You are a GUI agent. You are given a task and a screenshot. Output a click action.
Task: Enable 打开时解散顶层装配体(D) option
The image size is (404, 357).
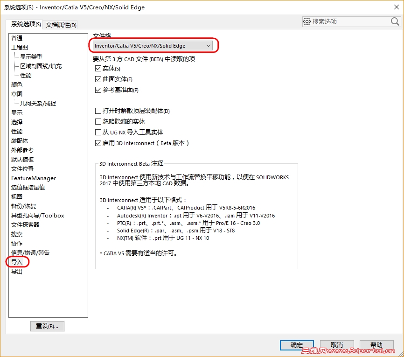pos(98,111)
